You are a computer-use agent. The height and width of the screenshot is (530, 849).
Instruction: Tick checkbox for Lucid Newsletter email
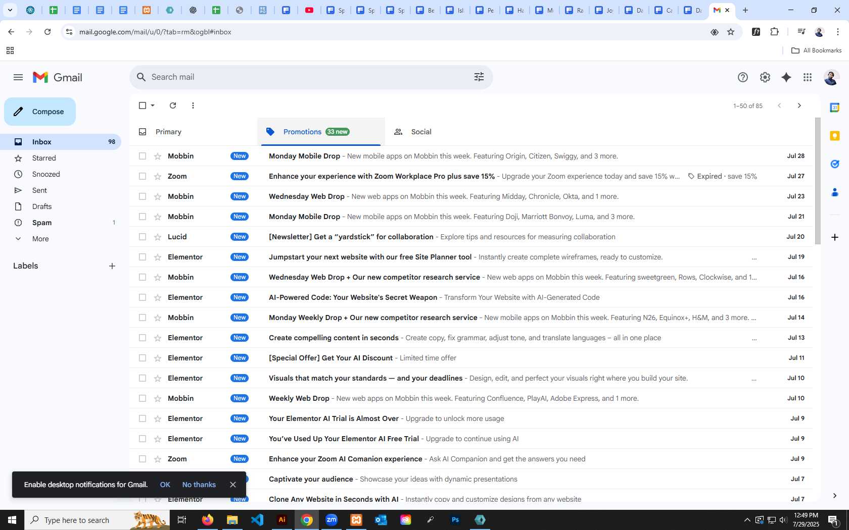point(143,237)
